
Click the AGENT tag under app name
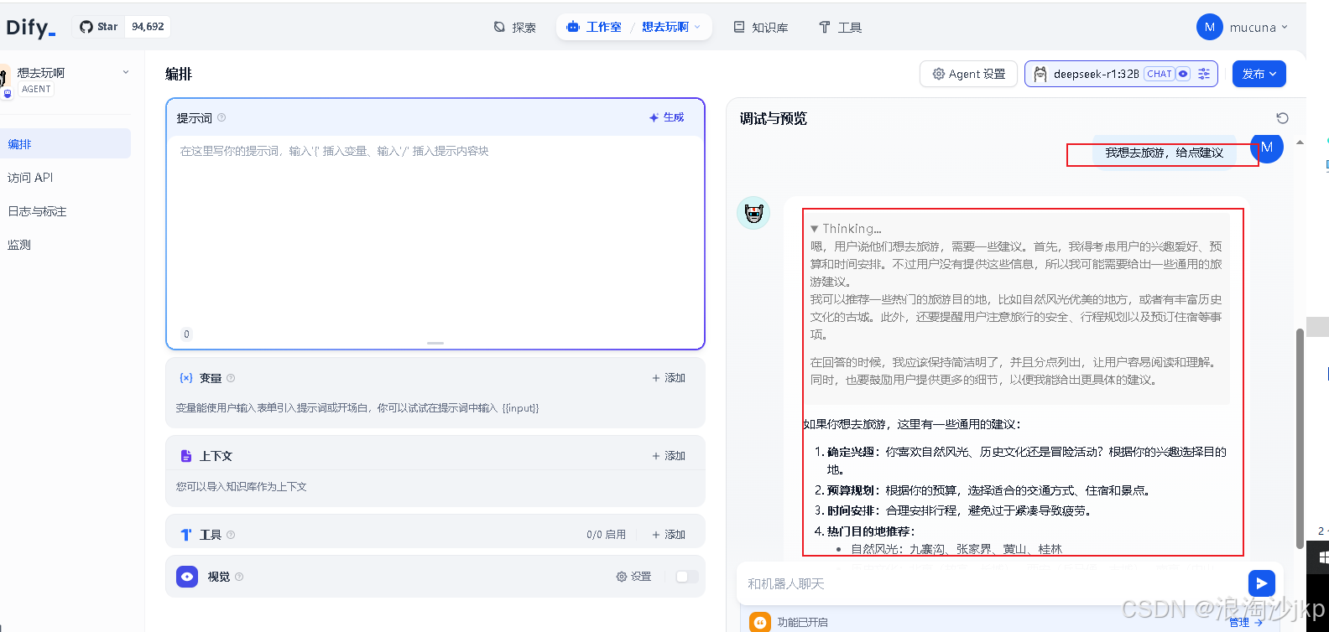pyautogui.click(x=36, y=89)
